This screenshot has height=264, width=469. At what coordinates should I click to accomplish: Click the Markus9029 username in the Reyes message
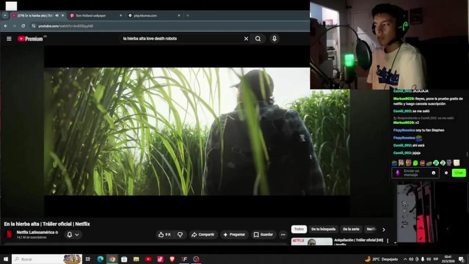pyautogui.click(x=403, y=99)
